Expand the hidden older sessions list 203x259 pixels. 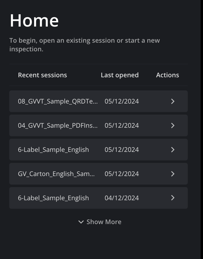pos(104,222)
